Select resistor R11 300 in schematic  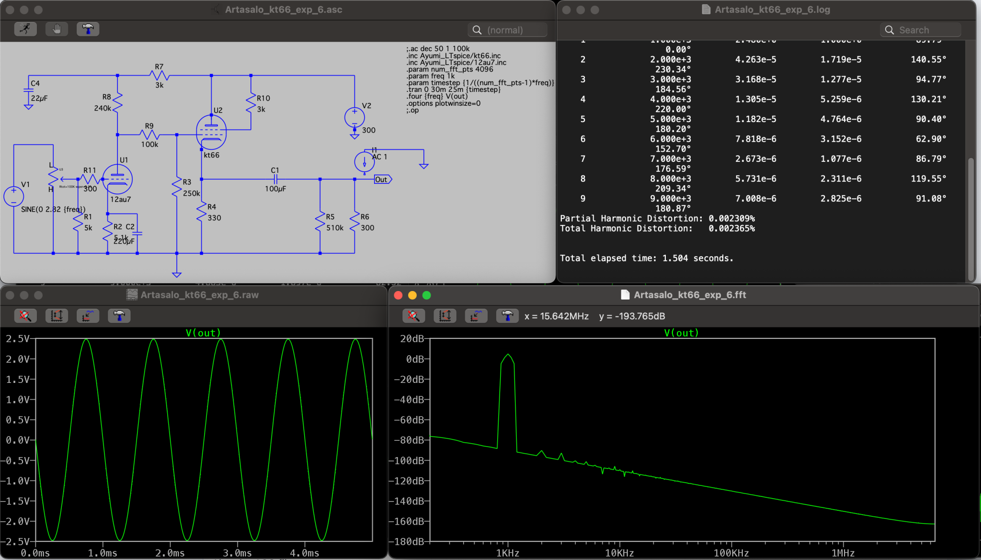pos(90,179)
